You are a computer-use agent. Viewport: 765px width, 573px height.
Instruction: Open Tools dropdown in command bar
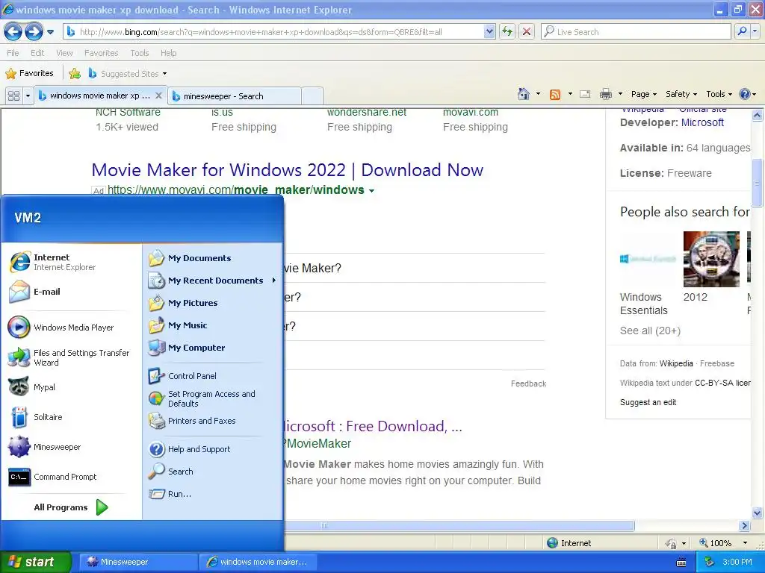[719, 94]
